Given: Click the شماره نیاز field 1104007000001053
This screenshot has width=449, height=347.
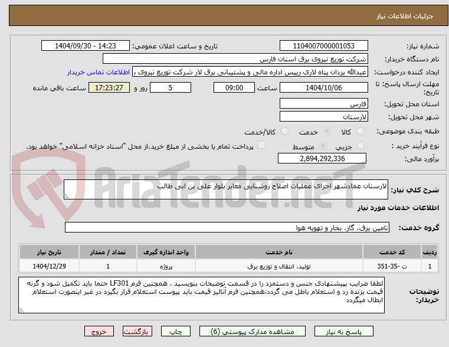Looking at the screenshot, I should pos(323,46).
